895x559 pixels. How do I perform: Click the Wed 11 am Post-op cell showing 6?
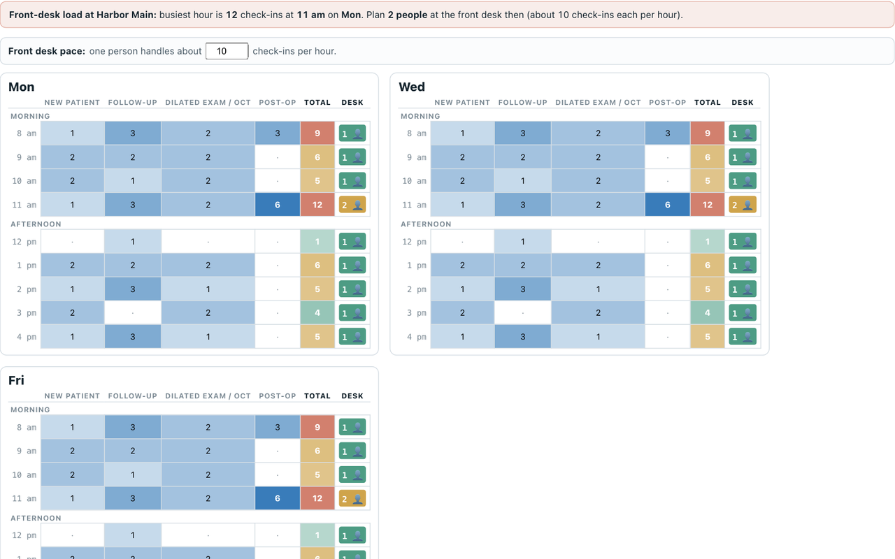tap(668, 205)
